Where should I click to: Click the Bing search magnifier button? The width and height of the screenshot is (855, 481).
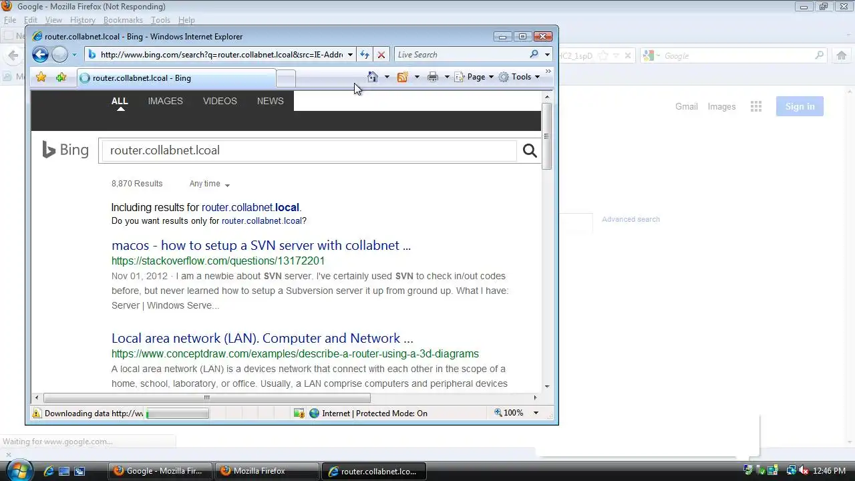click(x=530, y=150)
